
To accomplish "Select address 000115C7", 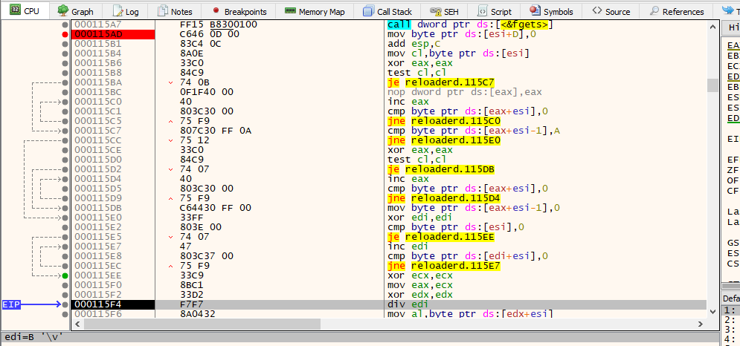I will (98, 131).
